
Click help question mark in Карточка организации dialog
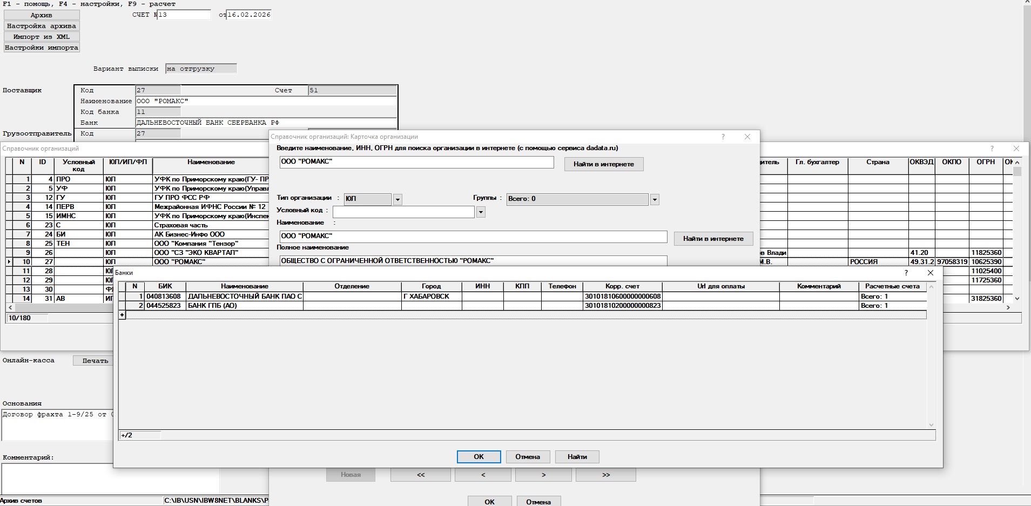[x=723, y=137]
